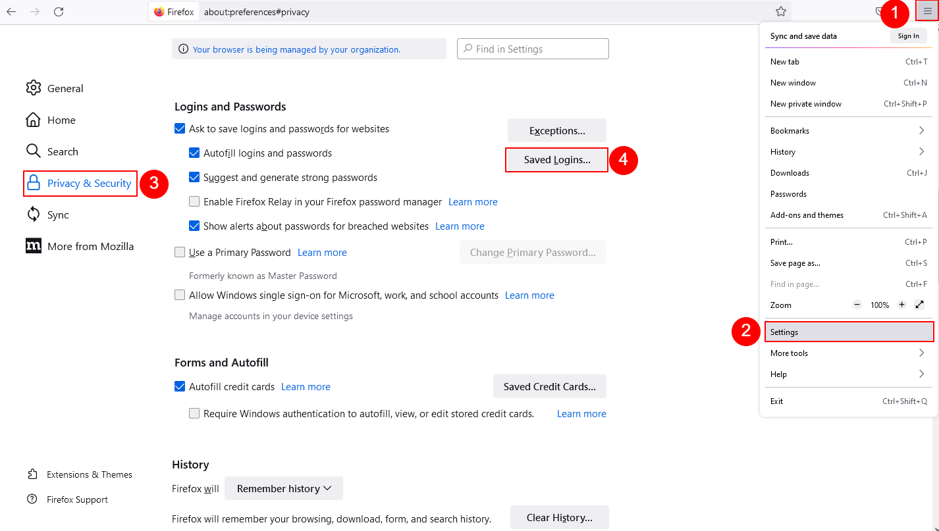The height and width of the screenshot is (531, 939).
Task: Click the fullscreen arrows icon beside zoom
Action: click(920, 305)
